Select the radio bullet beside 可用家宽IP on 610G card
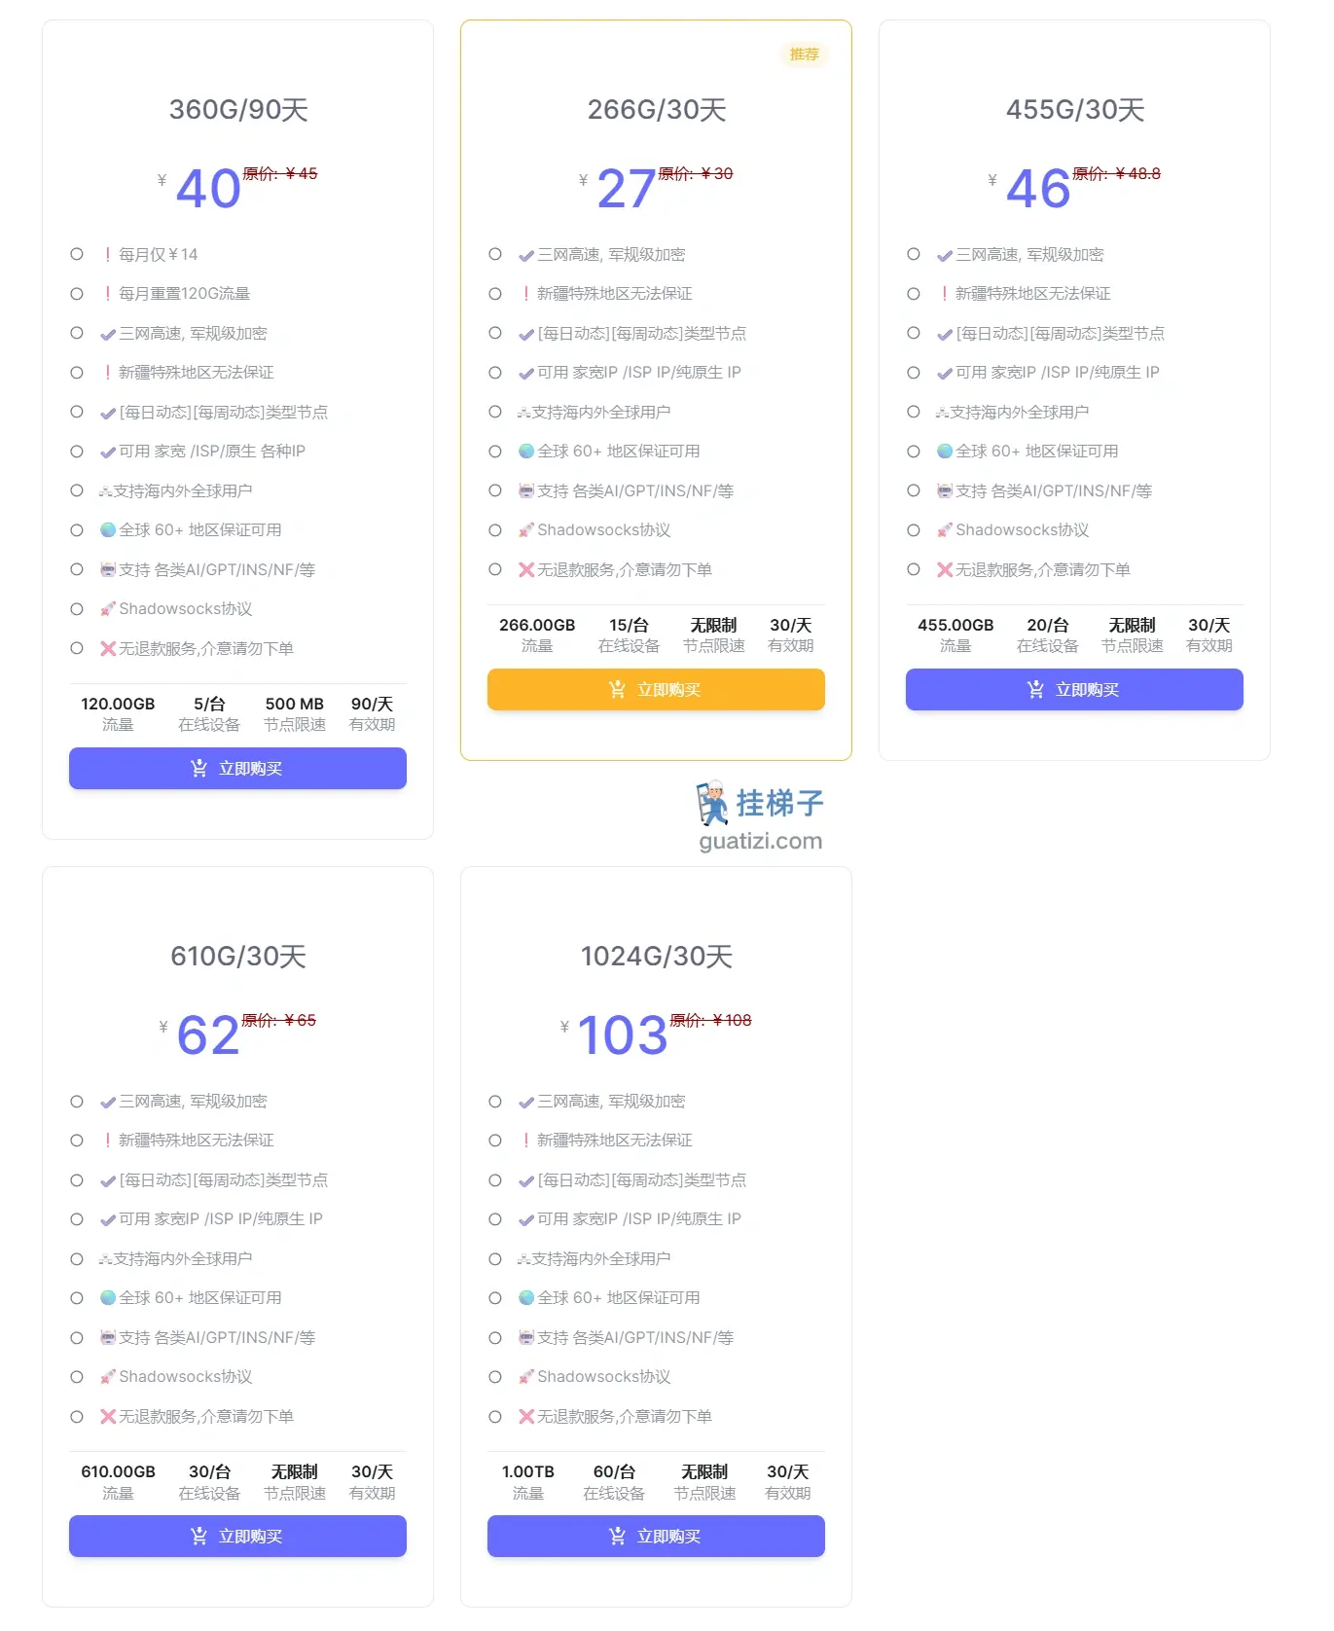This screenshot has height=1631, width=1334. (77, 1218)
